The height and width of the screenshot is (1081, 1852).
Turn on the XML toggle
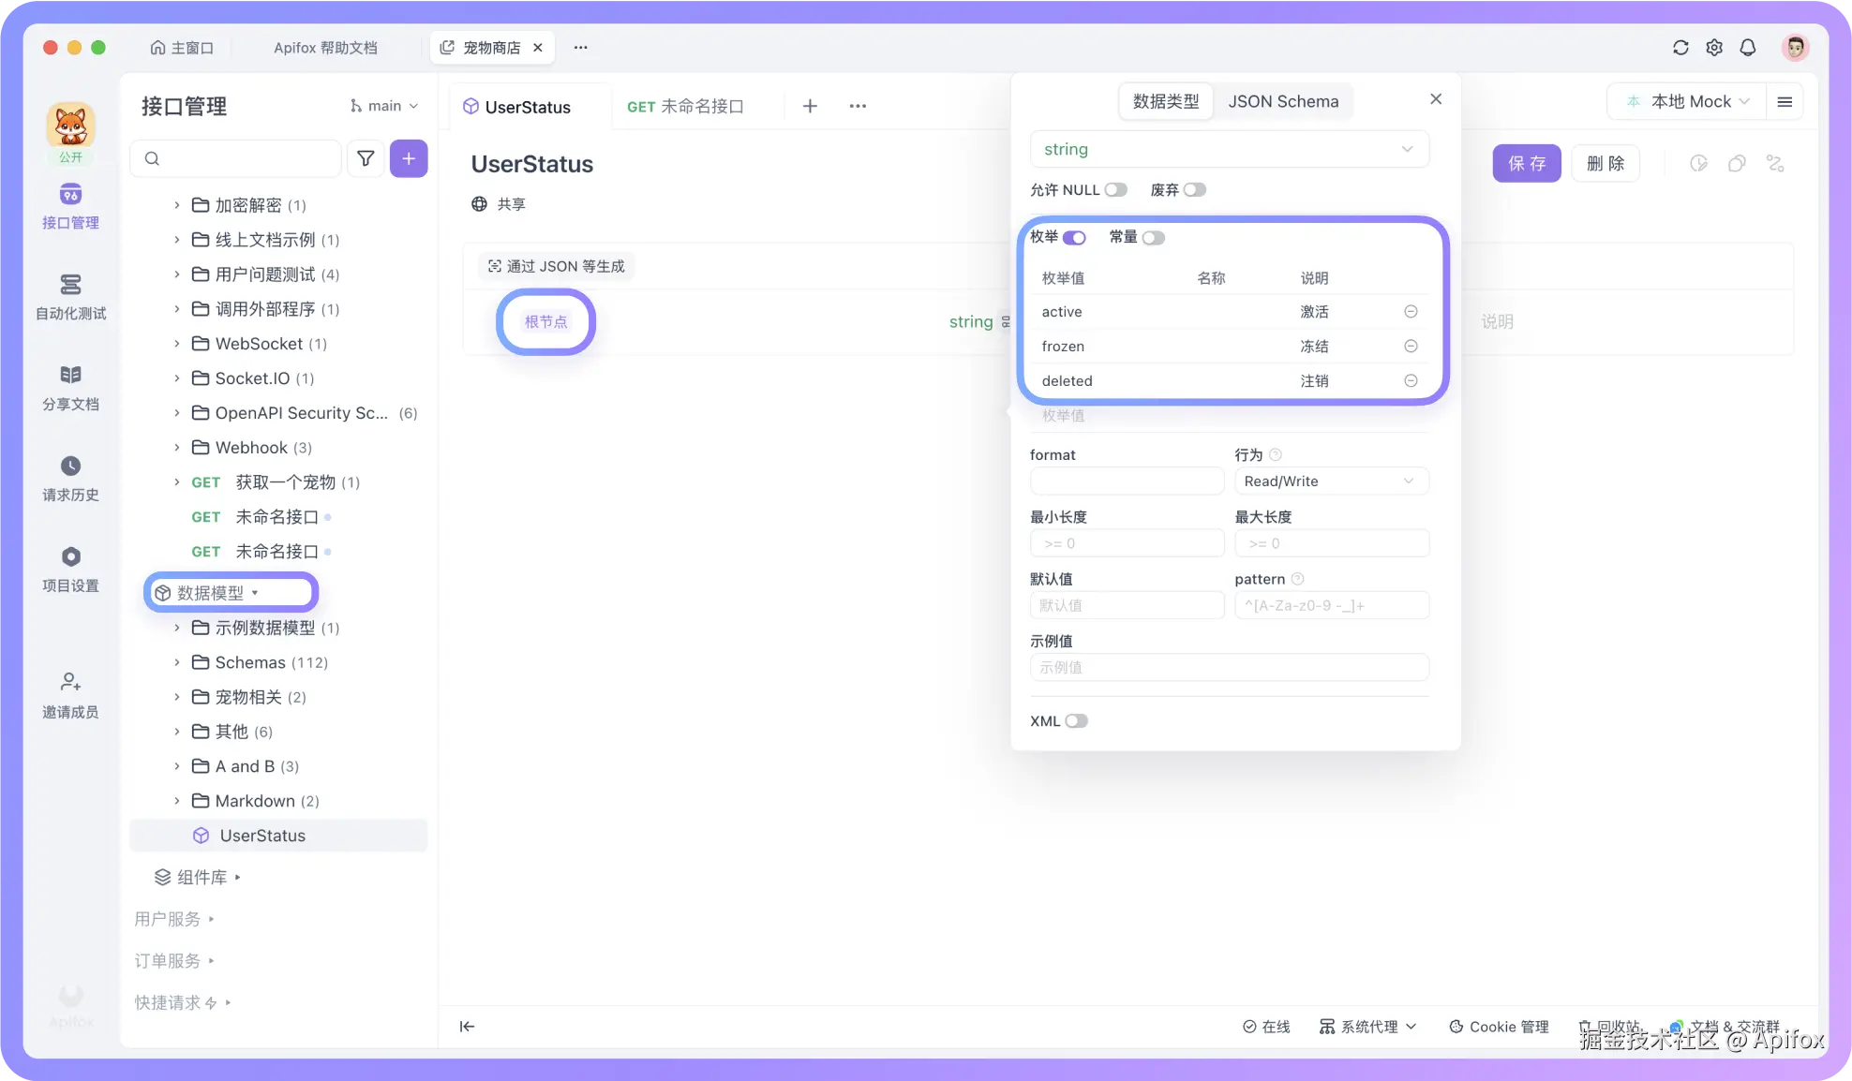(1076, 721)
